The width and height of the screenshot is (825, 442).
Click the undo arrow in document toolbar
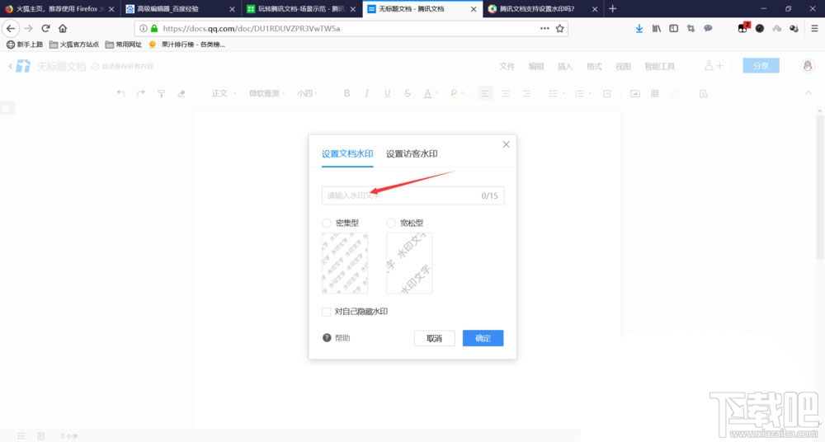click(x=121, y=94)
